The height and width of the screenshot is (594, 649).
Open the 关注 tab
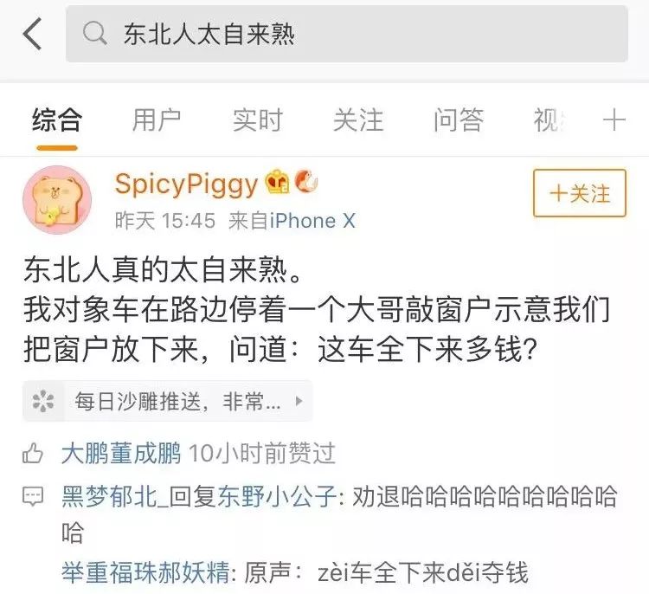(x=358, y=120)
